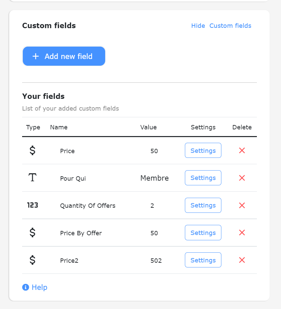
Task: Open Settings for Price2
Action: coord(203,260)
